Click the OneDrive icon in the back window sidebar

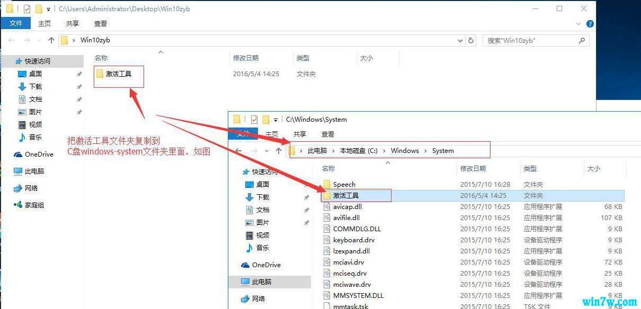(x=18, y=154)
